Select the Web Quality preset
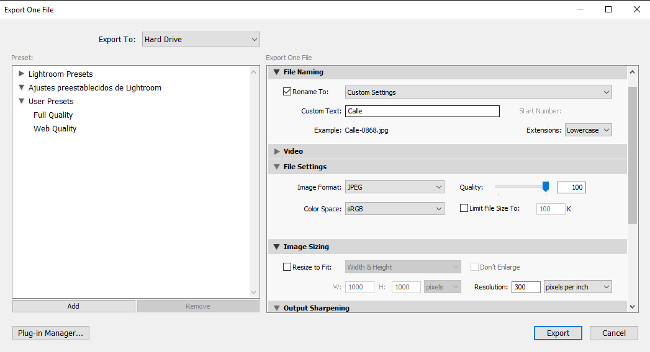 tap(55, 129)
